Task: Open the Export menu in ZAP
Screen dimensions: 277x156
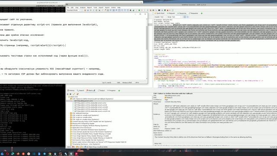Action: [x=107, y=8]
